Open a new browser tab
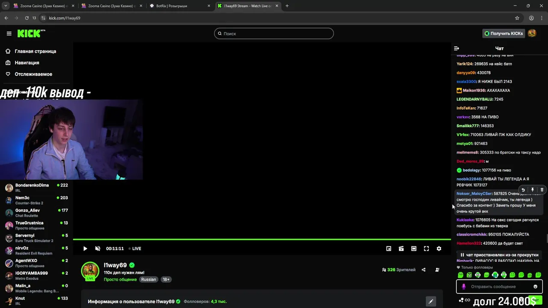Viewport: 548px width, 308px height. point(287,6)
